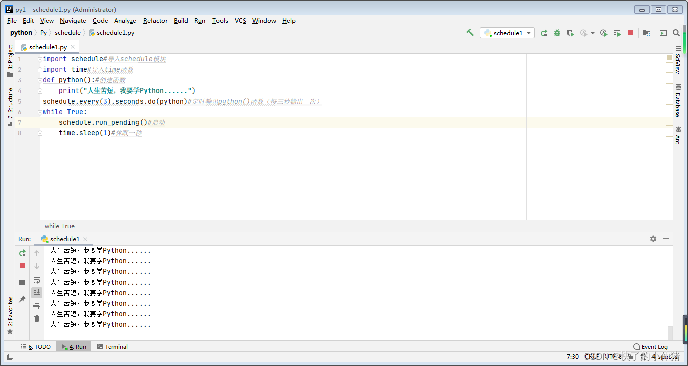Click the schedule folder breadcrumb
This screenshot has width=688, height=366.
(x=67, y=33)
